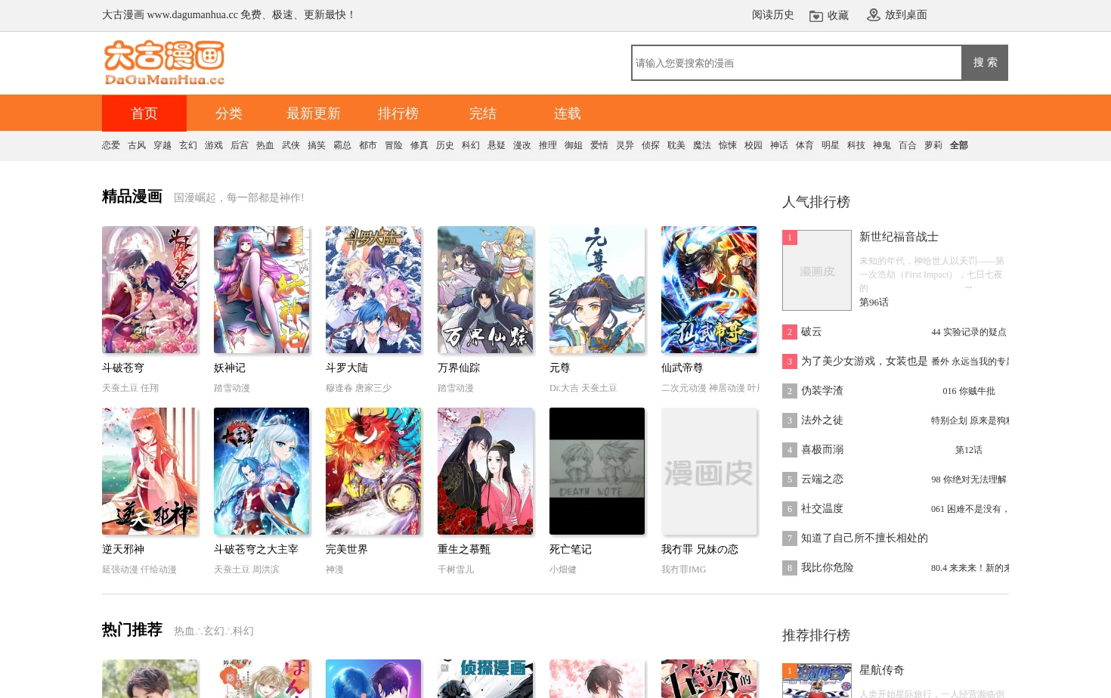
Task: Open ranked title 新世纪福音战士
Action: 899,237
